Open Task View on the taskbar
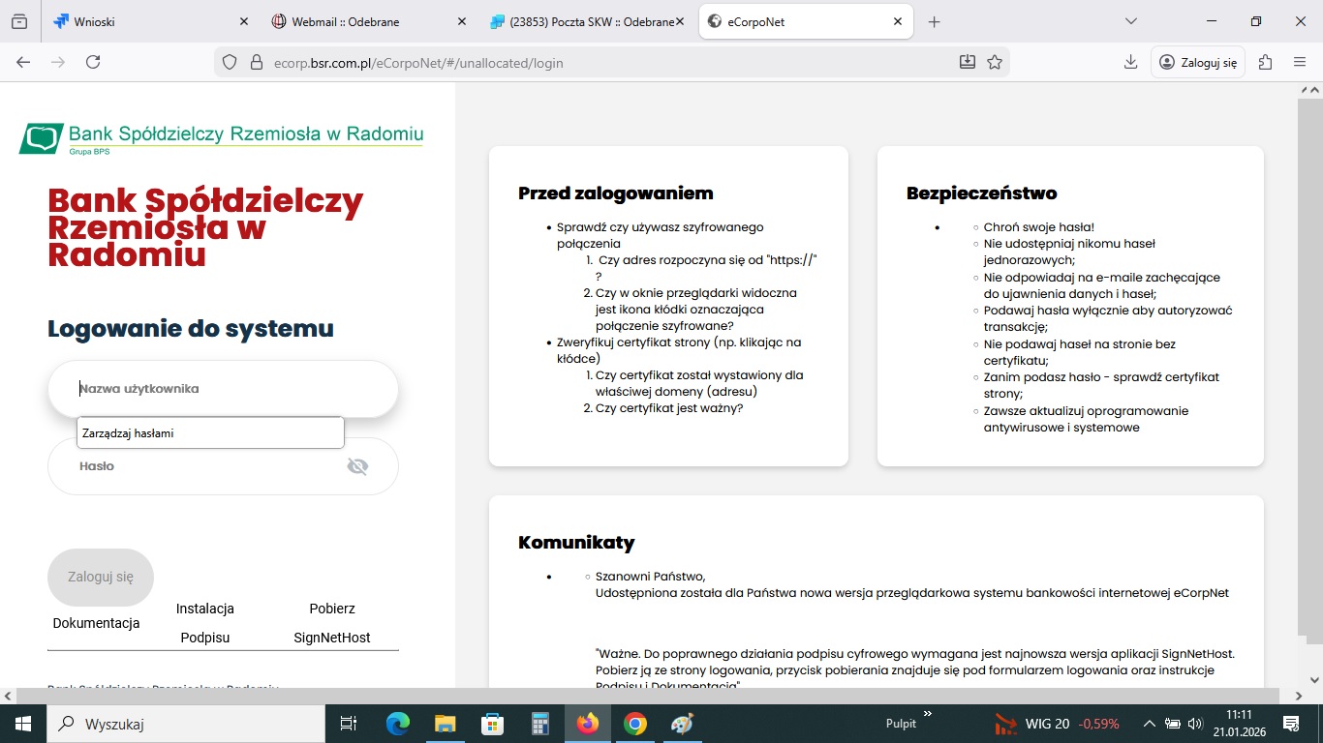This screenshot has height=743, width=1323. 349,724
